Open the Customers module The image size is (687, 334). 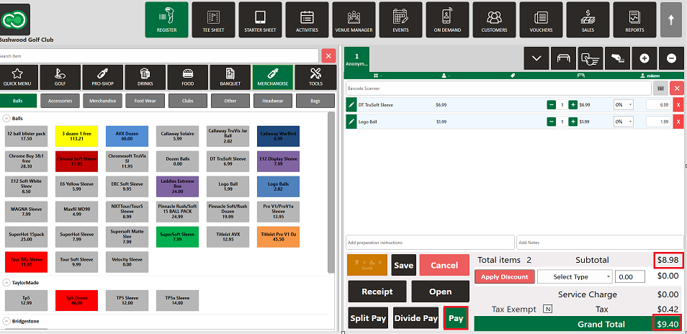[494, 19]
